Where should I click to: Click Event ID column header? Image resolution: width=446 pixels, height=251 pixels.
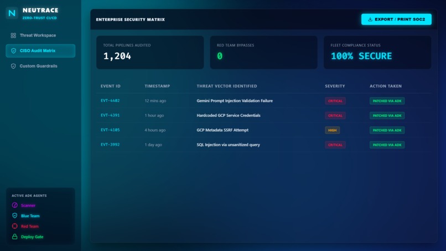(x=111, y=86)
